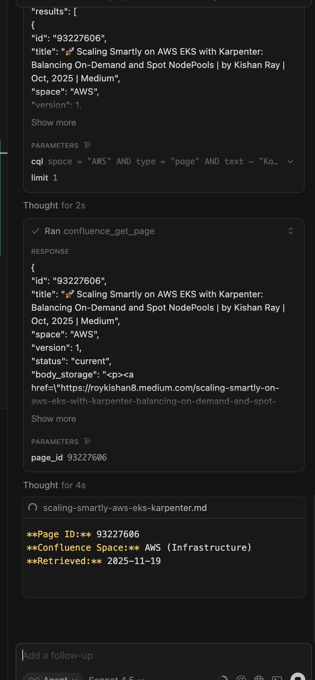Click Show more in the get_page response

point(53,419)
